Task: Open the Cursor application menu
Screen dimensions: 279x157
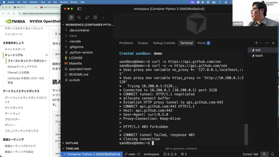Action: pos(11,2)
